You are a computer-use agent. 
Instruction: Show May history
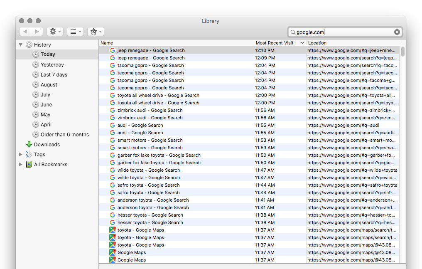tap(57, 114)
